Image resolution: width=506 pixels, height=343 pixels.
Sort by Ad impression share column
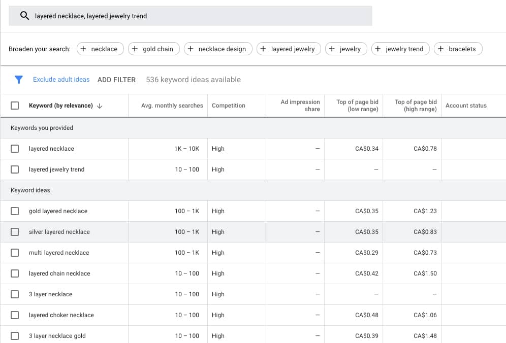300,106
